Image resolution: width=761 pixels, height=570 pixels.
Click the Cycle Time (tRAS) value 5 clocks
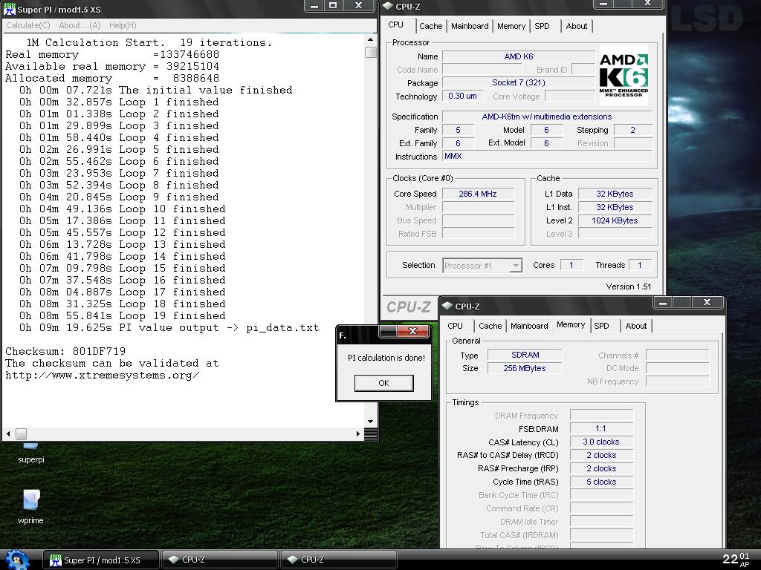click(x=600, y=482)
